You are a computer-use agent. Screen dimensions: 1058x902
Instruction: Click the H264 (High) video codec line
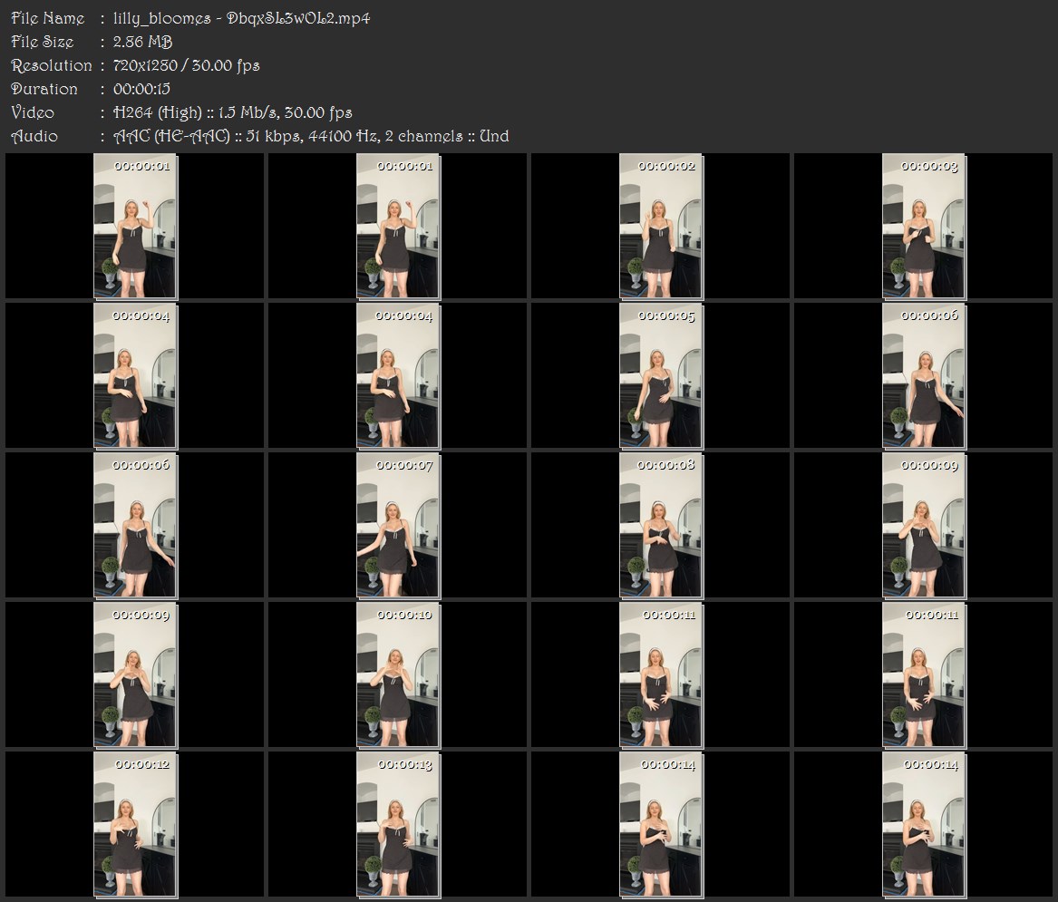tap(233, 112)
